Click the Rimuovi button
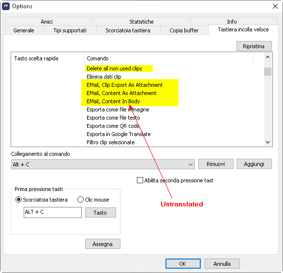 [216, 164]
